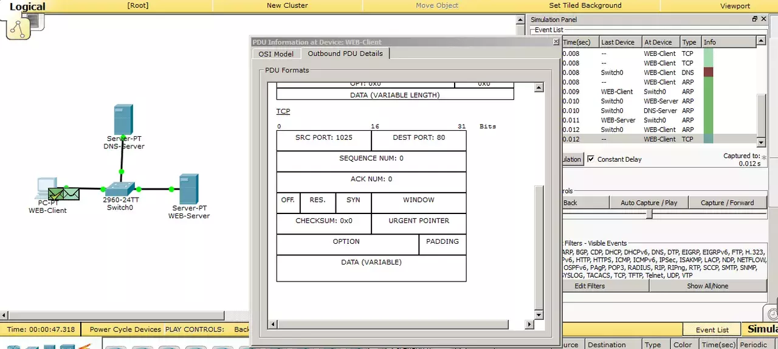Click PDU details scroll-down arrow
Screen dimensions: 778x349
(538, 314)
